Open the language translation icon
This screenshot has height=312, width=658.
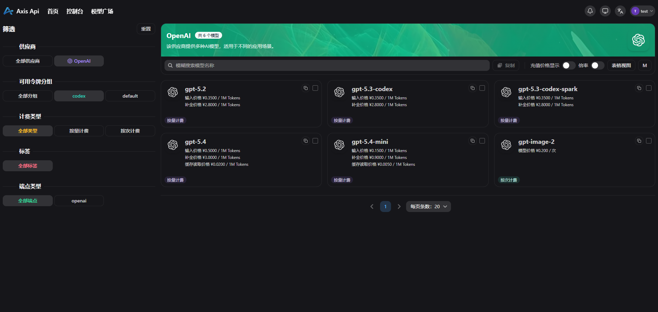tap(620, 11)
